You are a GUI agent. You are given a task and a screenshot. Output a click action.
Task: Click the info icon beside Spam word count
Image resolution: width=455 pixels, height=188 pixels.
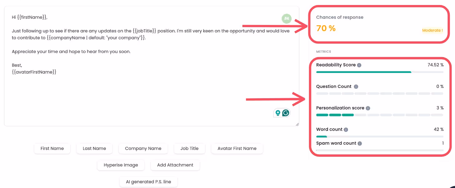[359, 143]
